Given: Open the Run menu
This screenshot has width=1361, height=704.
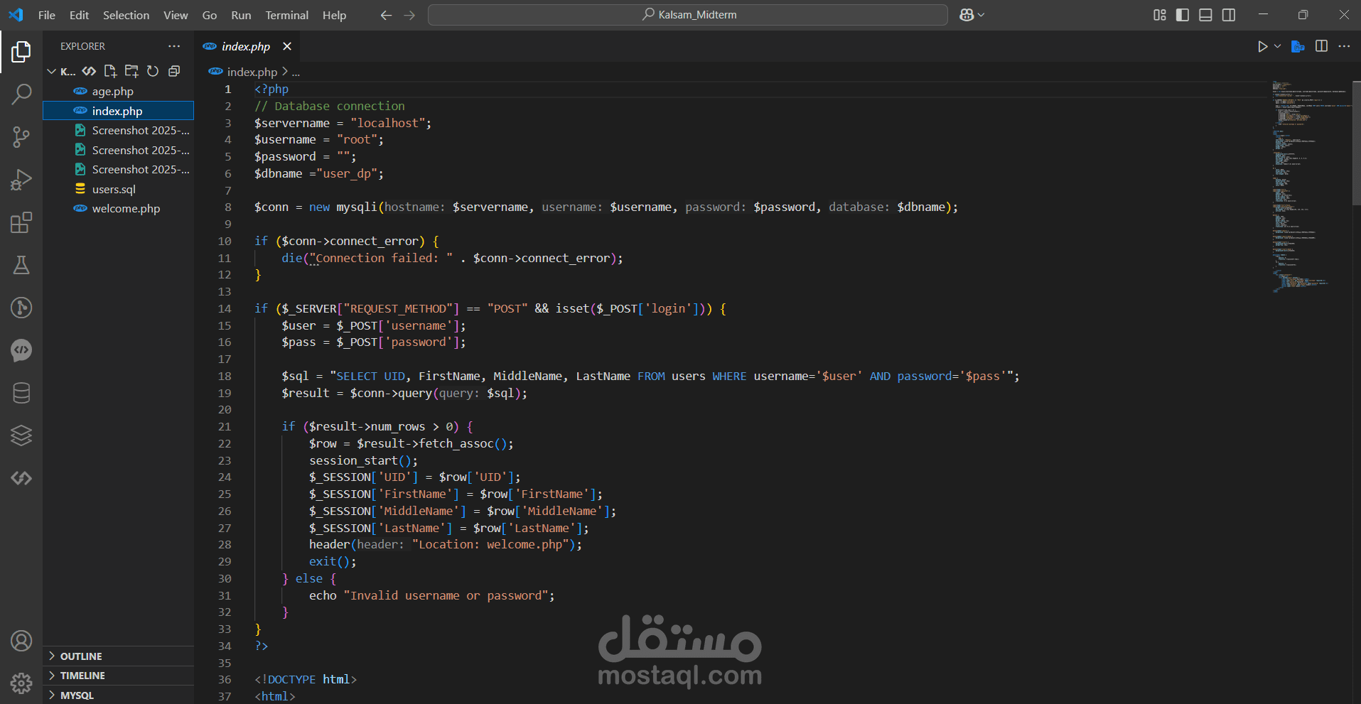Looking at the screenshot, I should [241, 15].
